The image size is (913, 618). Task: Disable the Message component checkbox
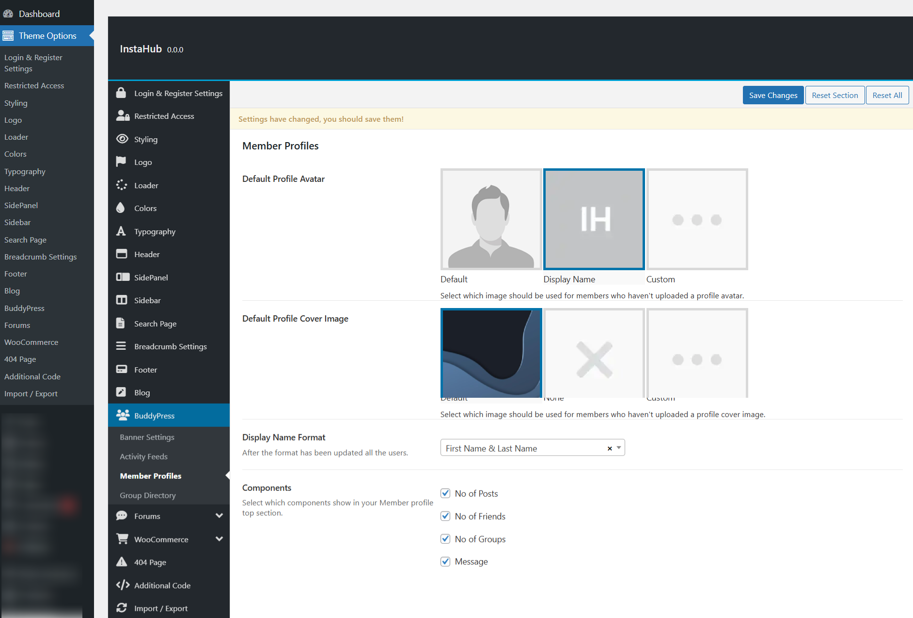pyautogui.click(x=445, y=562)
